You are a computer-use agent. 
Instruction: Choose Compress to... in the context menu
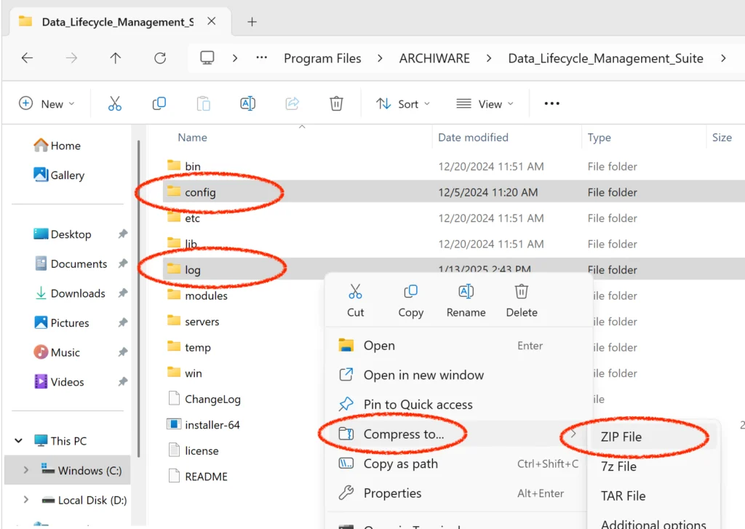pyautogui.click(x=404, y=434)
